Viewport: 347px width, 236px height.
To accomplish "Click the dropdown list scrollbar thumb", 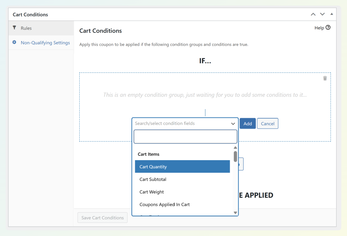I will (x=235, y=156).
